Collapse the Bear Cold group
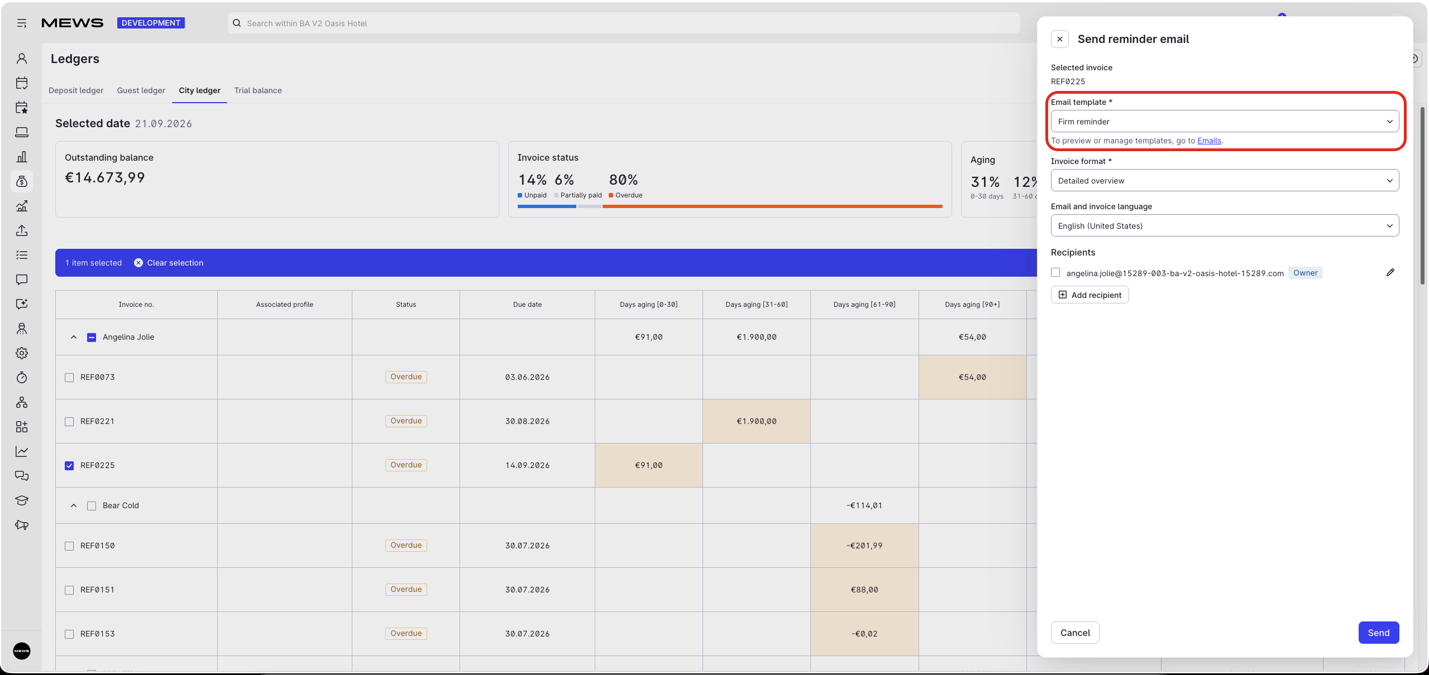The width and height of the screenshot is (1429, 675). pos(74,505)
